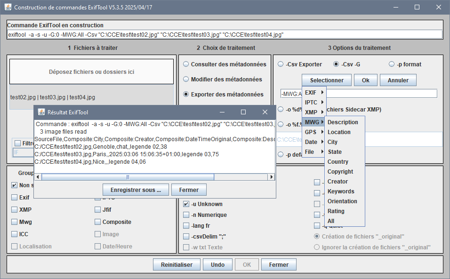Check the Jfif group checkbox

(97, 210)
